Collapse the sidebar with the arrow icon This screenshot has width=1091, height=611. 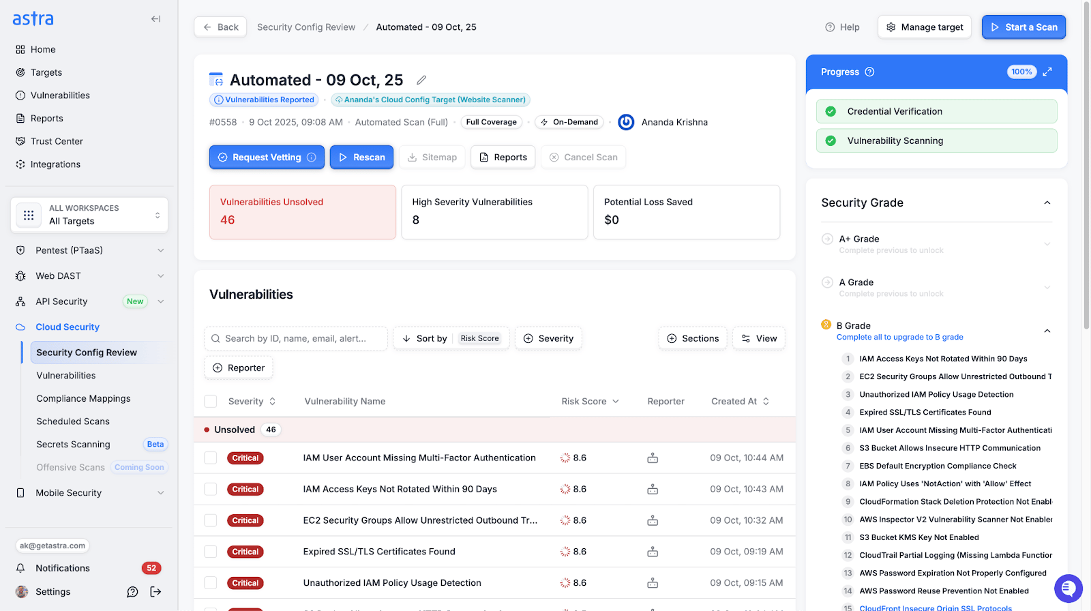(155, 19)
